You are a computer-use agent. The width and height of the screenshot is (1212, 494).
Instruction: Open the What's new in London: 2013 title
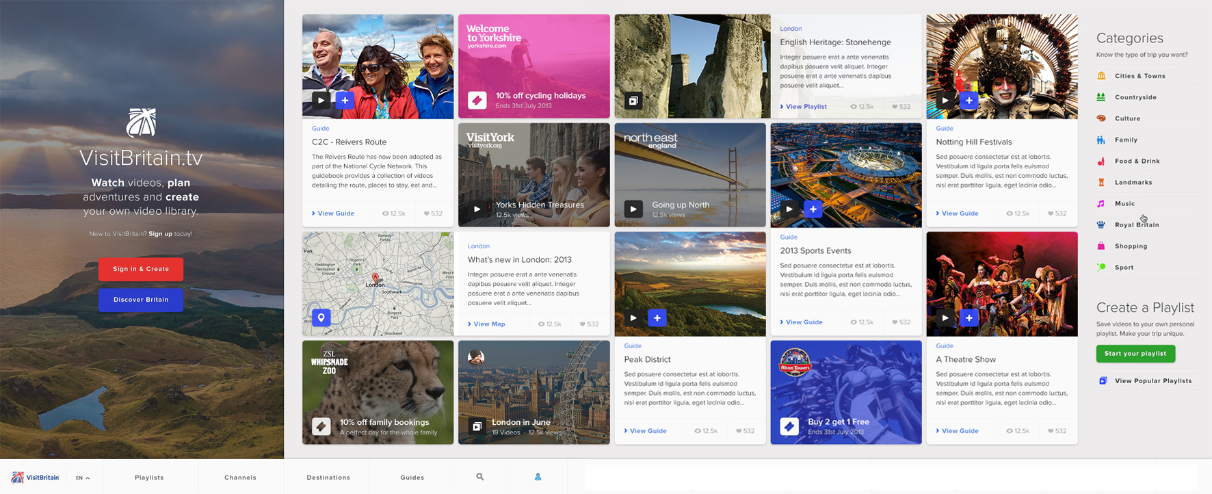(519, 260)
